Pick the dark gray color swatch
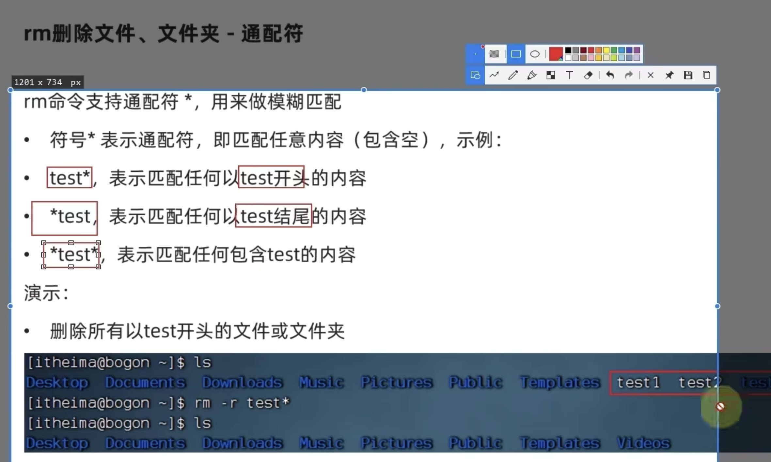 click(x=575, y=50)
